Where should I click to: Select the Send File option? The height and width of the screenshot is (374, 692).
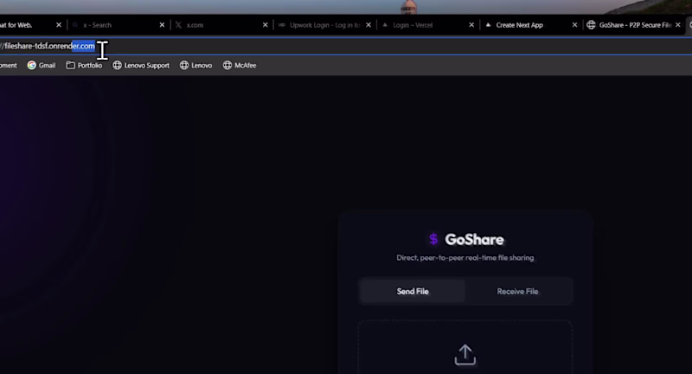pos(413,292)
